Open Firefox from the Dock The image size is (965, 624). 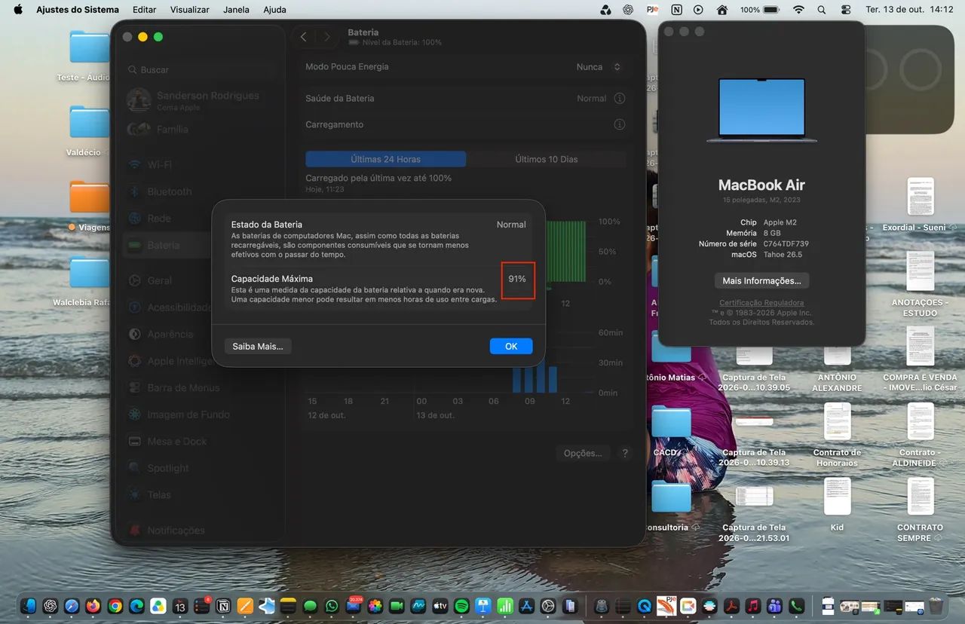coord(93,606)
